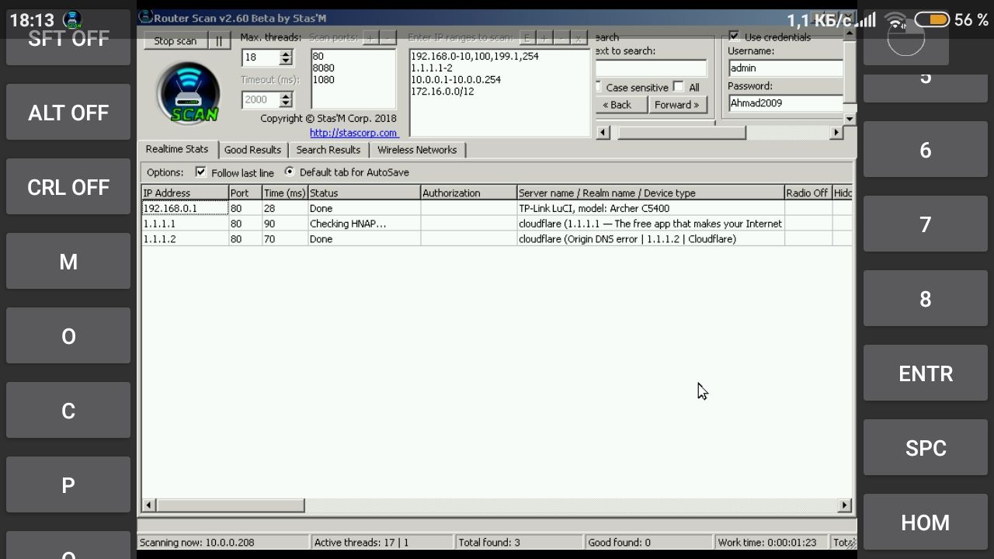Toggle the All search checkbox
The width and height of the screenshot is (994, 559).
(679, 87)
